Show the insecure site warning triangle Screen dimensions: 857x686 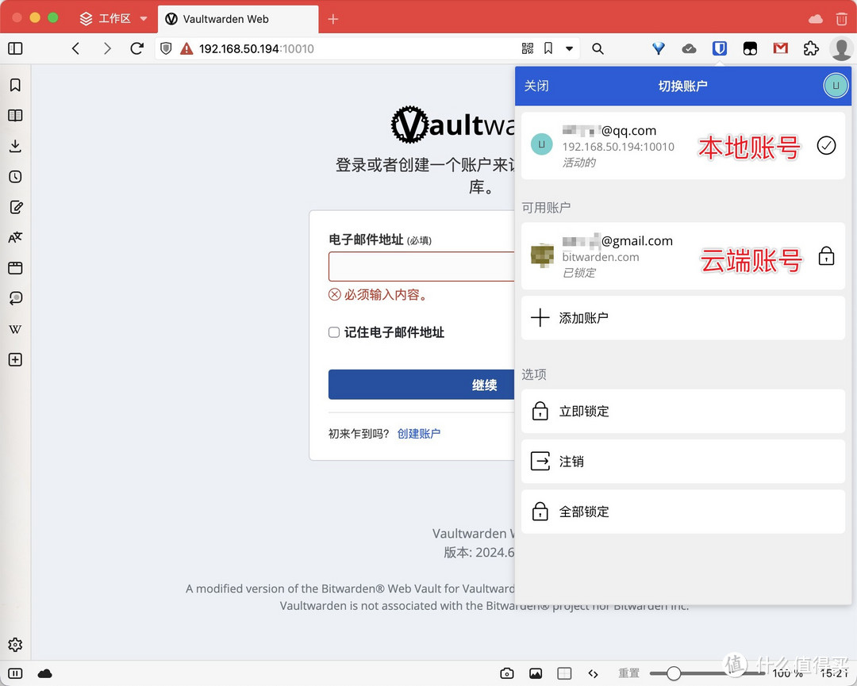(x=187, y=48)
